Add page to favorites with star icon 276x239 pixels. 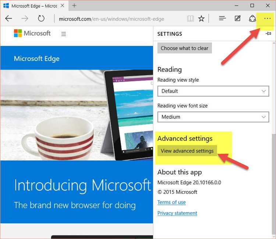(x=201, y=18)
